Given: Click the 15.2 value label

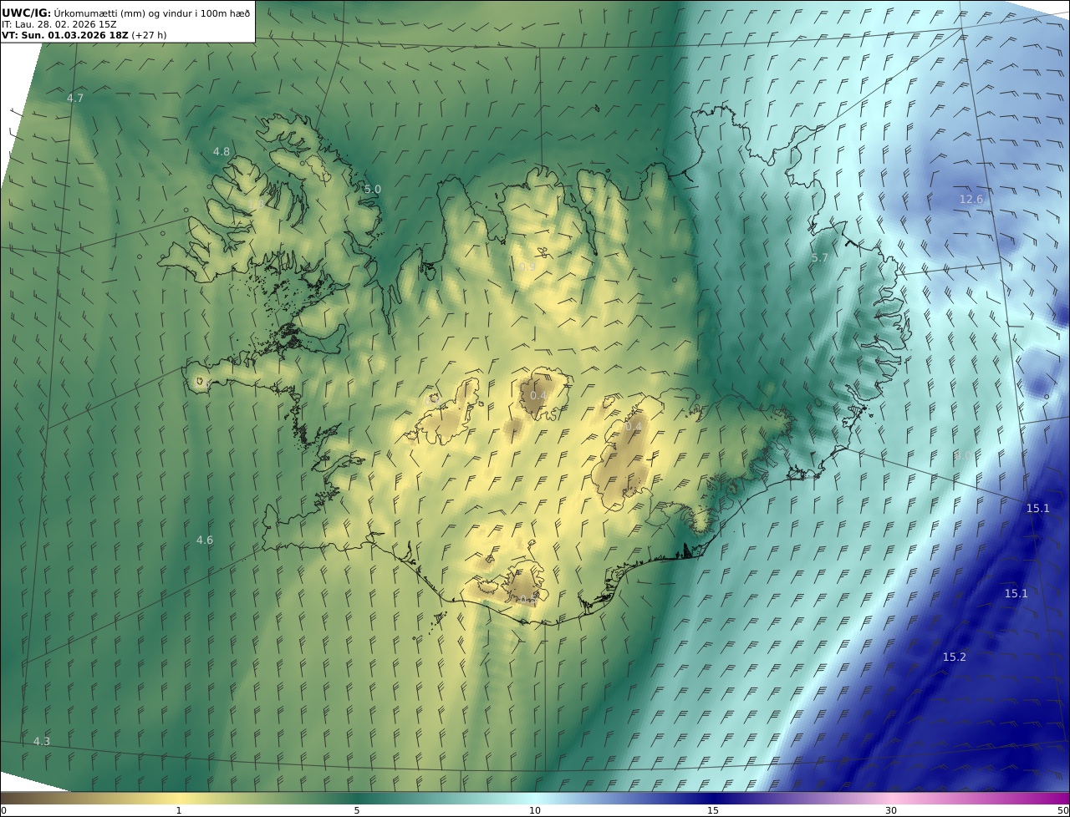Looking at the screenshot, I should 954,657.
